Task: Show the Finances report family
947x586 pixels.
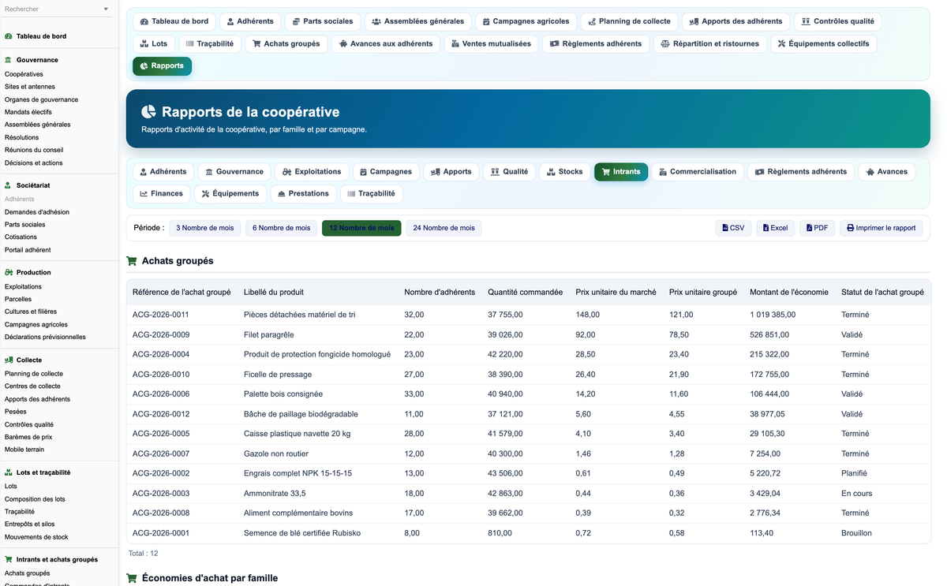Action: click(161, 193)
